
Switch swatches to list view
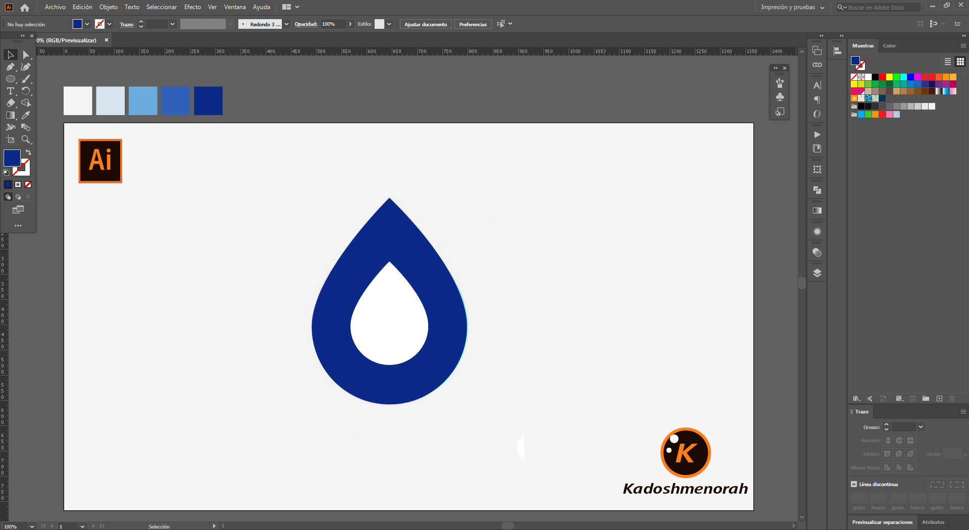pos(948,62)
